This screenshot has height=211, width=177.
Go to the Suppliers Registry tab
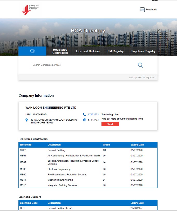click(143, 51)
